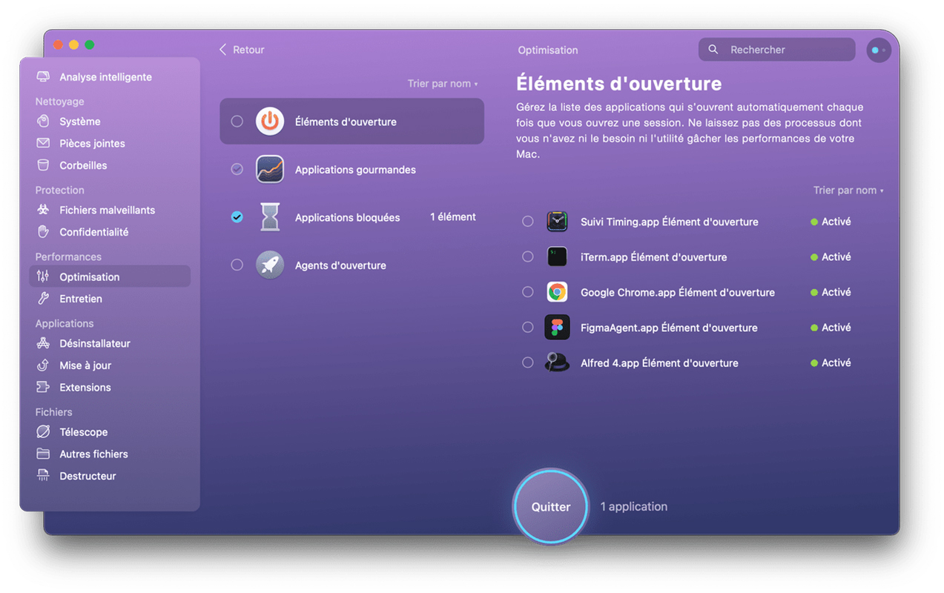Image resolution: width=944 pixels, height=593 pixels.
Task: Click the assistant dots button top right
Action: click(879, 50)
